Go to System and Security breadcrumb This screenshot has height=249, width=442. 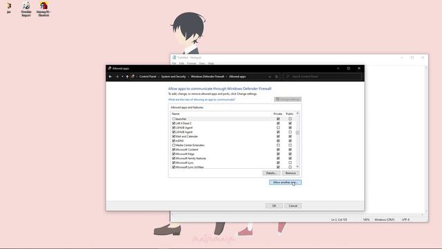173,77
